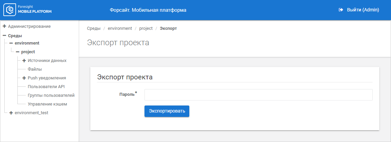Expand Источники данных plus icon
This screenshot has width=391, height=142.
[x=24, y=61]
